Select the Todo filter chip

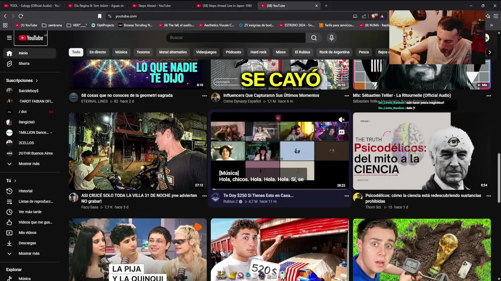click(76, 52)
